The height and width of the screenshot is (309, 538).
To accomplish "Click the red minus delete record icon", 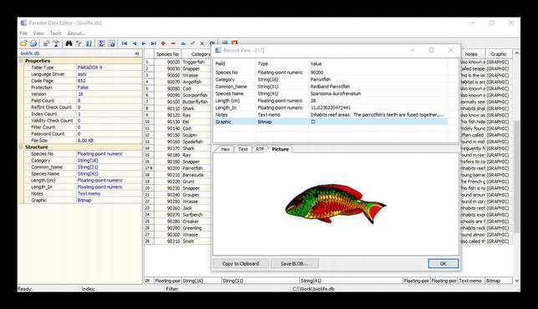I will (173, 43).
